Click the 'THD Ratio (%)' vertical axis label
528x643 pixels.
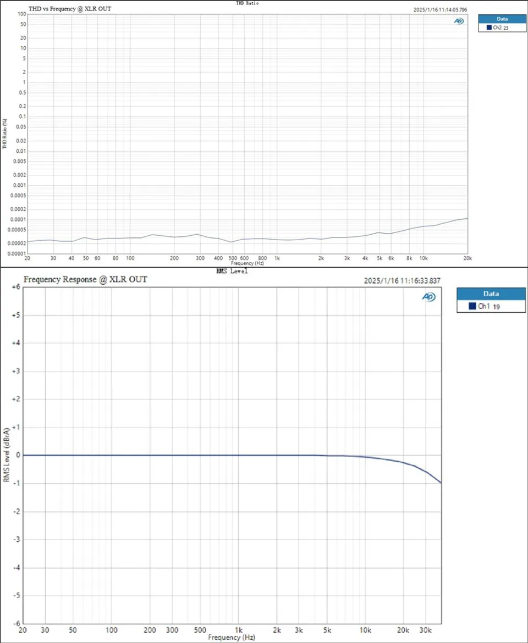4,134
